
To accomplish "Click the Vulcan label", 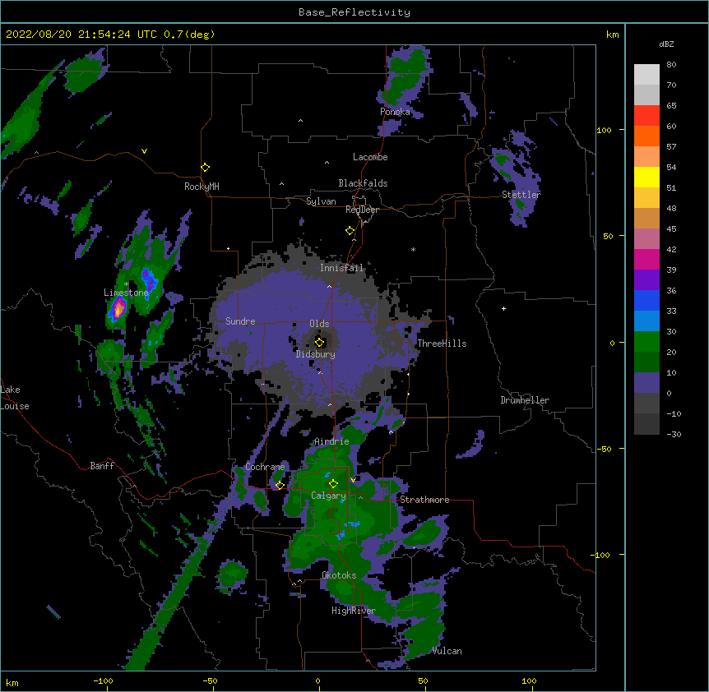I will [x=447, y=651].
